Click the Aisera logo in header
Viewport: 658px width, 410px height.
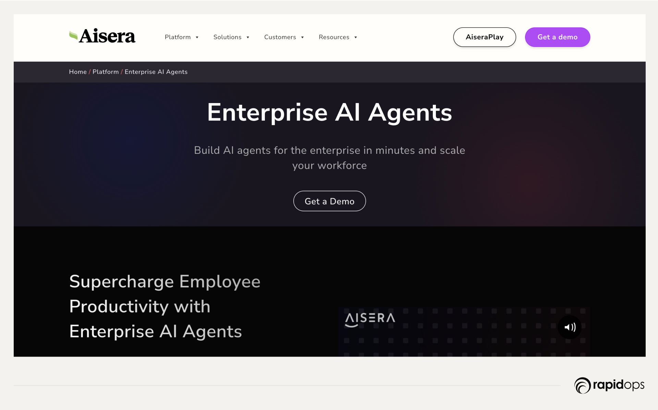click(x=102, y=37)
